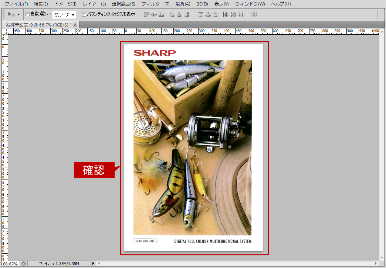Image resolution: width=386 pixels, height=268 pixels.
Task: Close the 名称未設定-9 document tab
Action: (75, 25)
